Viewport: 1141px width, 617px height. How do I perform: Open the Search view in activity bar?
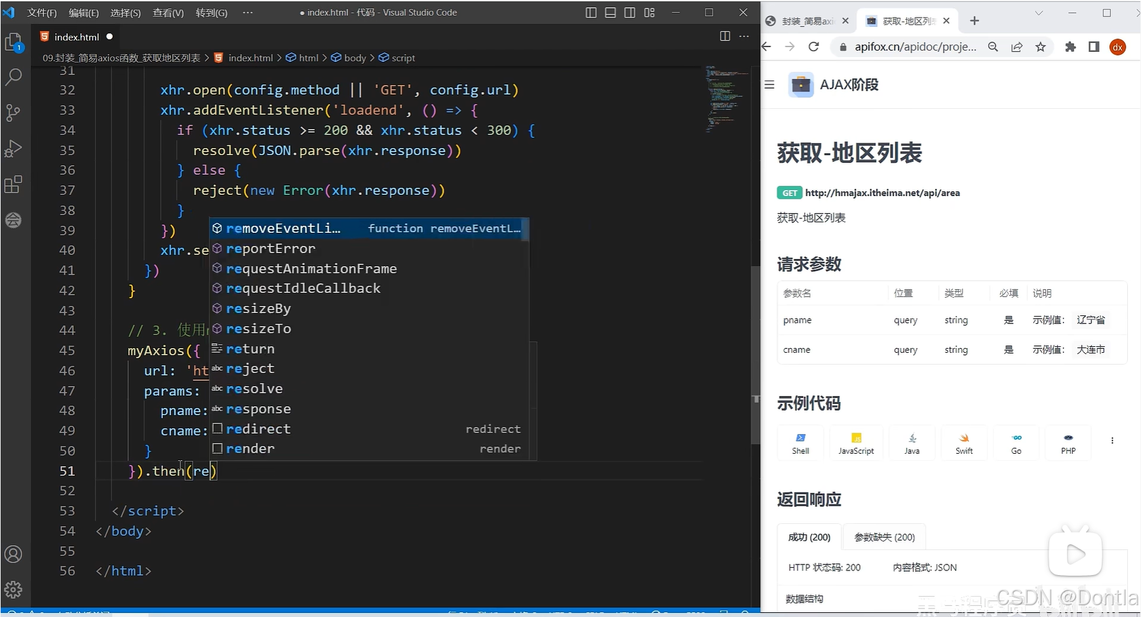14,77
